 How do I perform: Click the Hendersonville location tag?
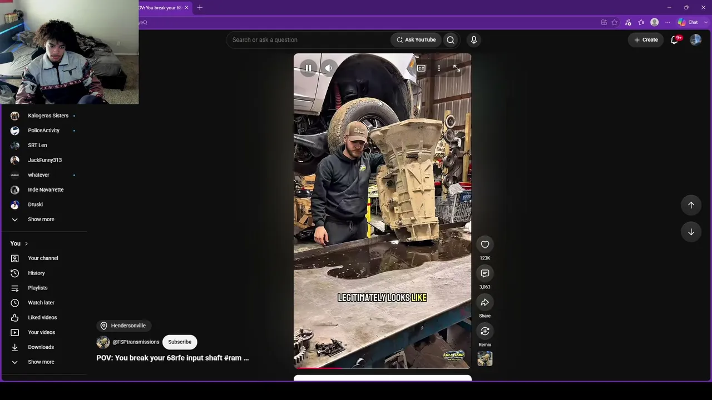123,326
